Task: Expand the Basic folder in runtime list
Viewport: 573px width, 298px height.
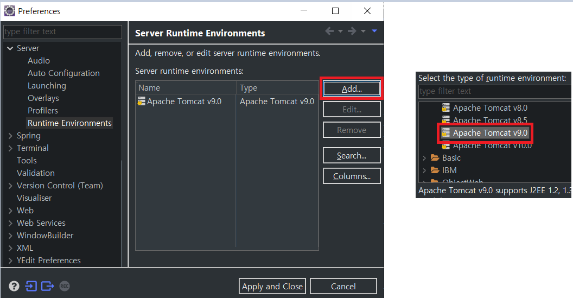Action: point(424,158)
